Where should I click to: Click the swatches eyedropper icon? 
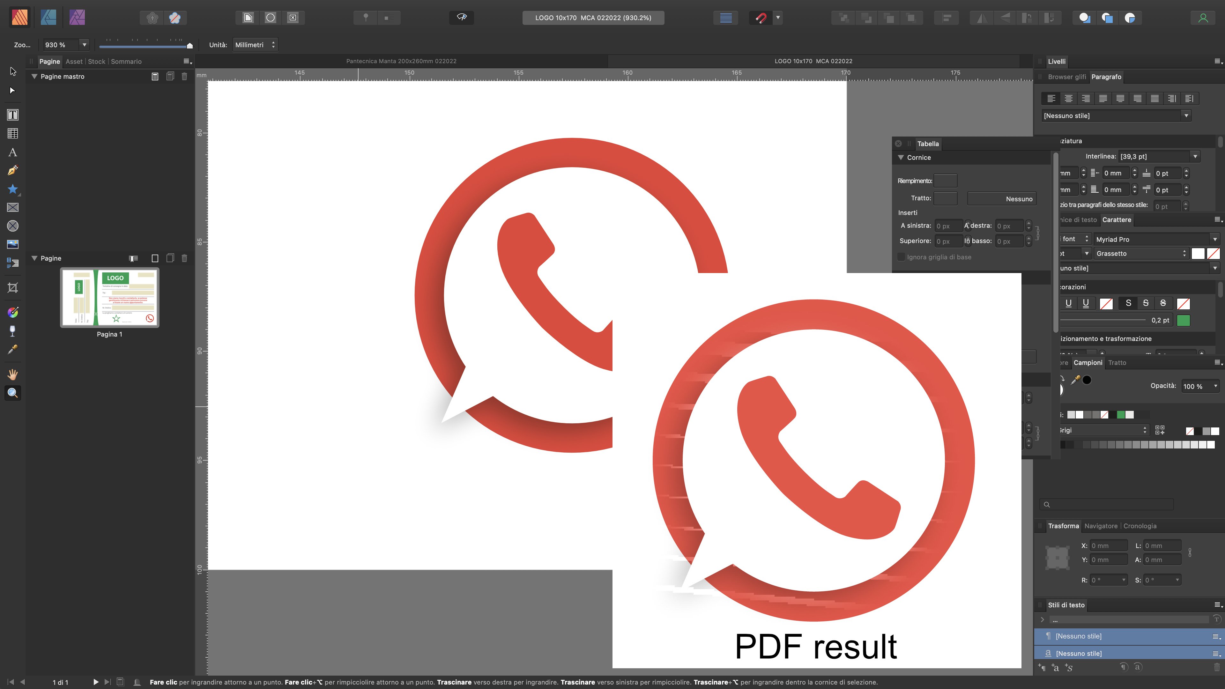click(x=1075, y=380)
